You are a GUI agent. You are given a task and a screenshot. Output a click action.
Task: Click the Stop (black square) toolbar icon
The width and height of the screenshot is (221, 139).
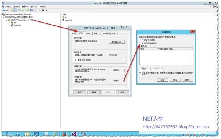43,10
